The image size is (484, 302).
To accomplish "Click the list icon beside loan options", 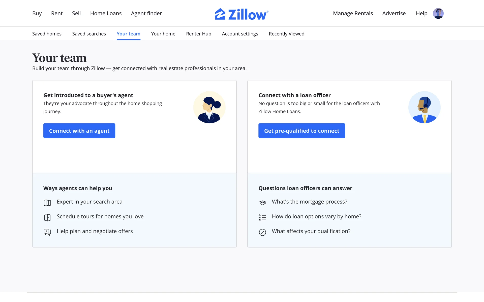I will pyautogui.click(x=262, y=217).
